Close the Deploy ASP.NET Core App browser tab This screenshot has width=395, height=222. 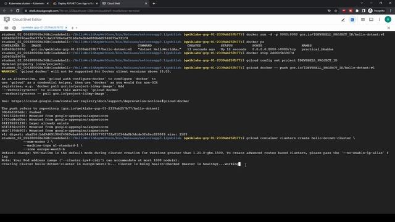97,4
